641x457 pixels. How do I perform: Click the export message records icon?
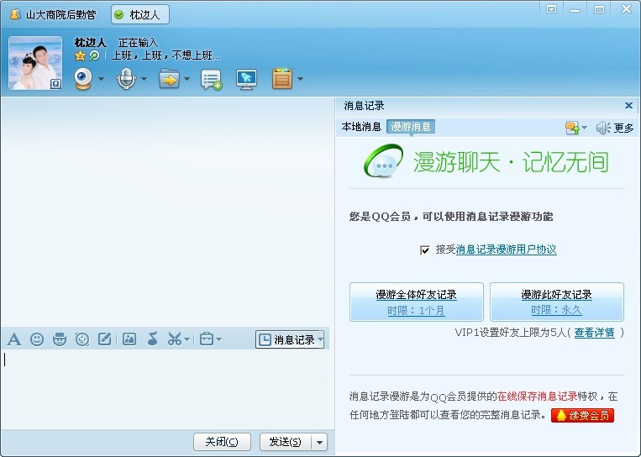point(572,128)
